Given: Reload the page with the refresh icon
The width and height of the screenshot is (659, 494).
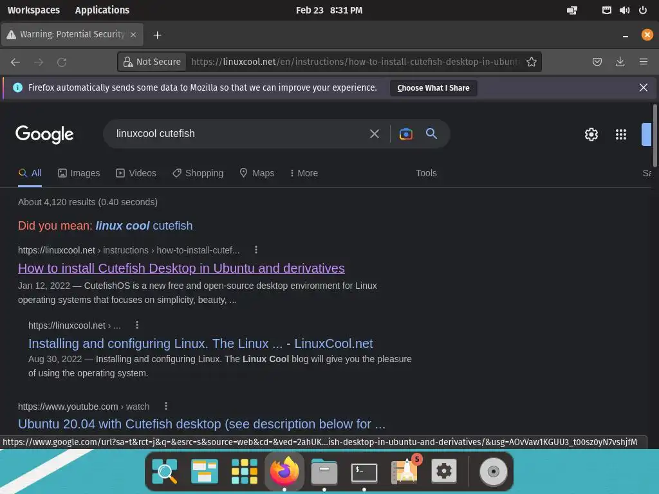Looking at the screenshot, I should coord(62,62).
